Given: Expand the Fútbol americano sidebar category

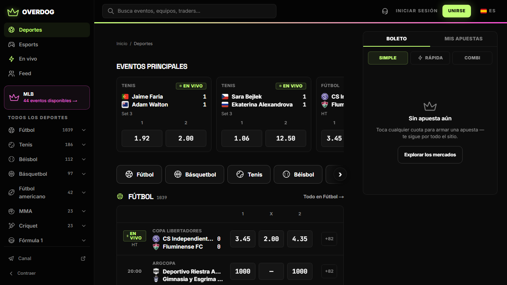Looking at the screenshot, I should point(84,192).
